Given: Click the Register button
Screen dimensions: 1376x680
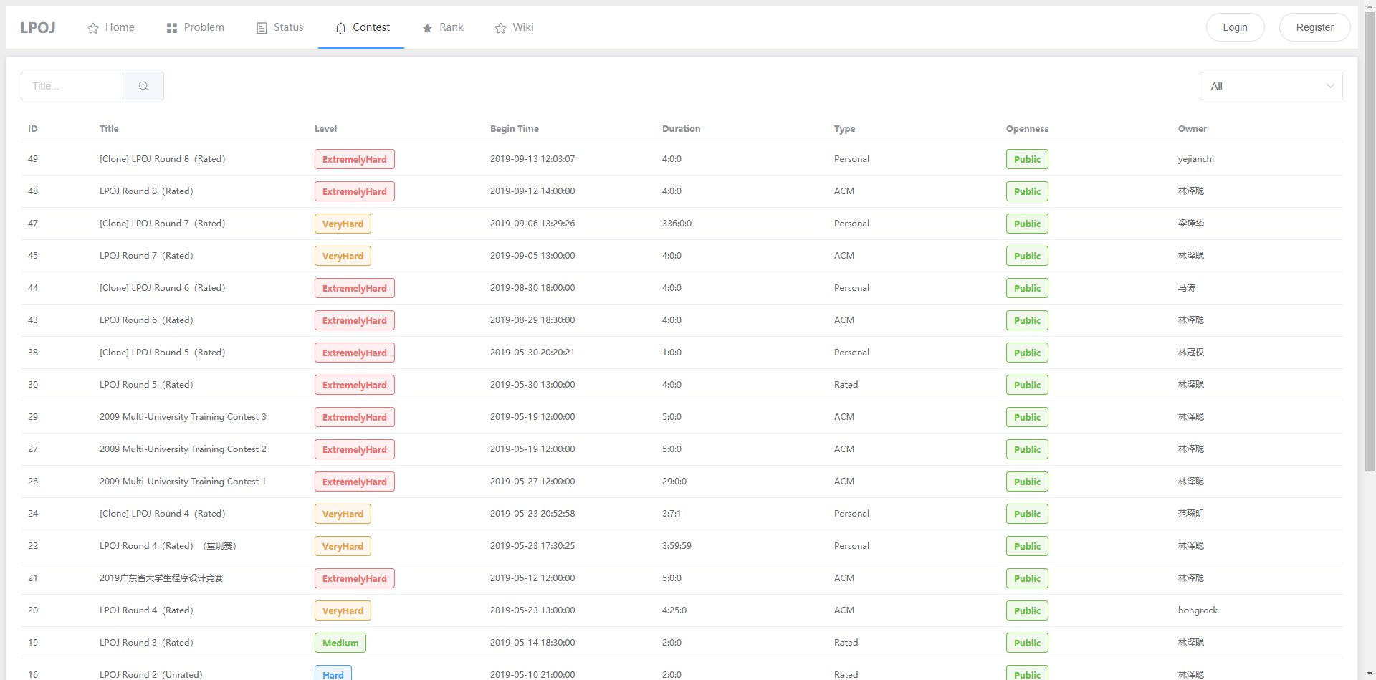Looking at the screenshot, I should coord(1314,27).
